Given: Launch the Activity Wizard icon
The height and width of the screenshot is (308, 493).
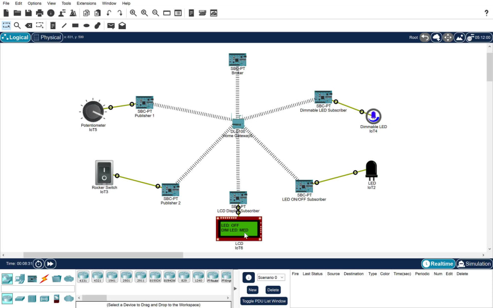Looking at the screenshot, I should point(62,13).
